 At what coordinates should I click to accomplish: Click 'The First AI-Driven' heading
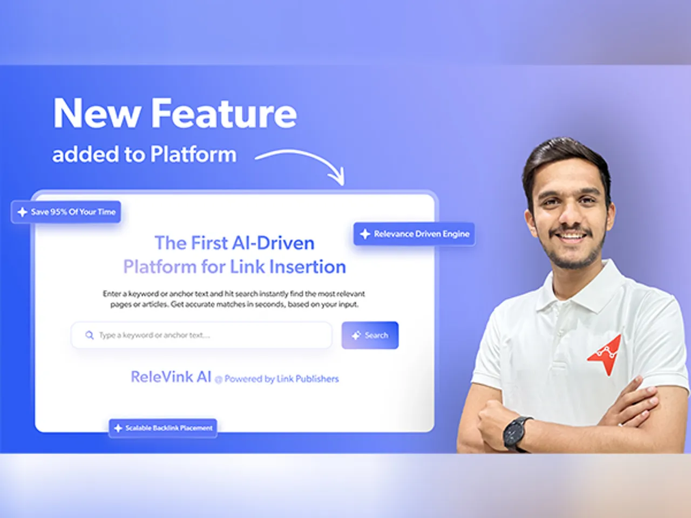tap(234, 243)
